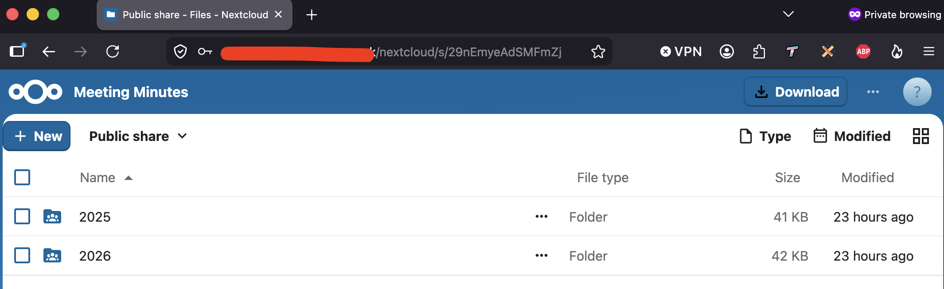Tick the checkbox for 2026 folder

coord(22,256)
